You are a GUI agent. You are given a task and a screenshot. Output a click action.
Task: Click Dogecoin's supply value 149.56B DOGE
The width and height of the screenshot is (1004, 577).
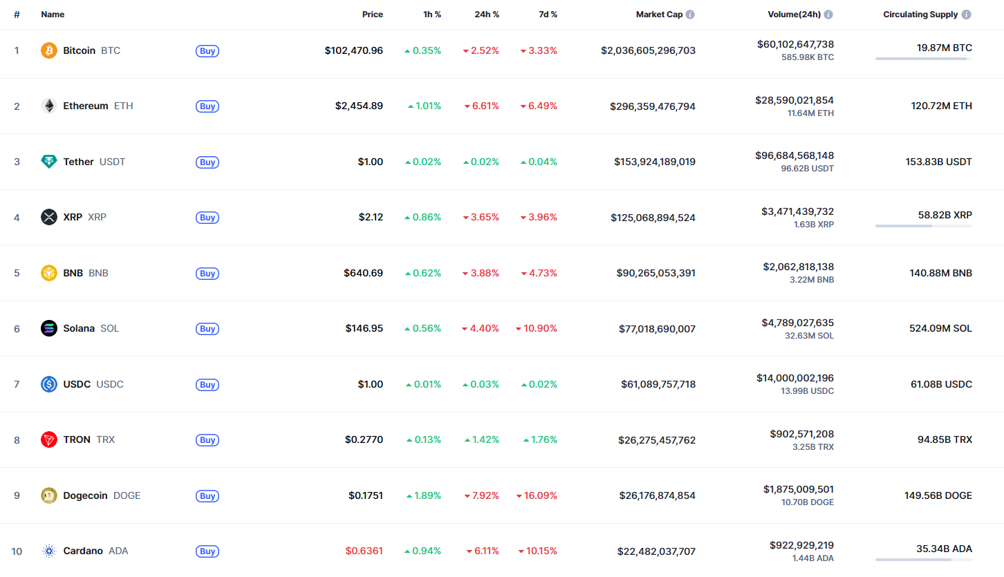(x=937, y=495)
